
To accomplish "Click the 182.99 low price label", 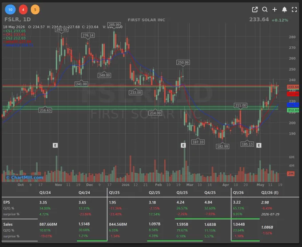I will (223, 147).
